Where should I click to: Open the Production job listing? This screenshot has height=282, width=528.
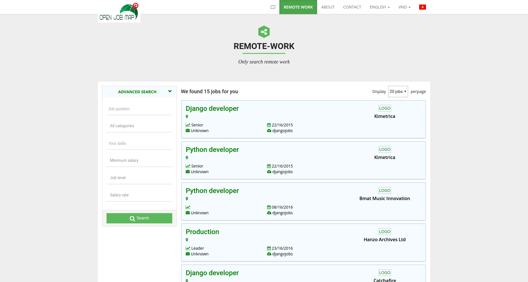pos(202,232)
